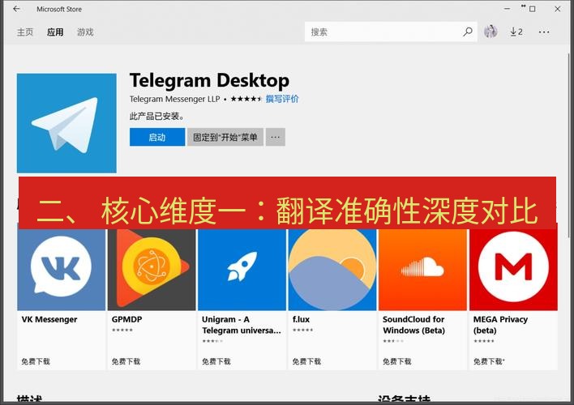Switch to the 应用 tab
This screenshot has width=574, height=405.
click(x=55, y=32)
